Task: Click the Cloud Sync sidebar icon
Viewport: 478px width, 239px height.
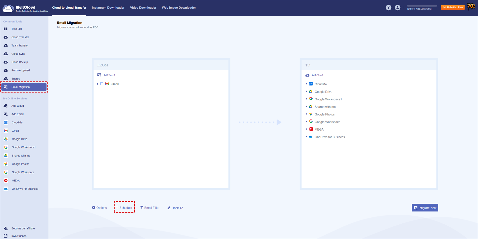Action: [x=6, y=54]
